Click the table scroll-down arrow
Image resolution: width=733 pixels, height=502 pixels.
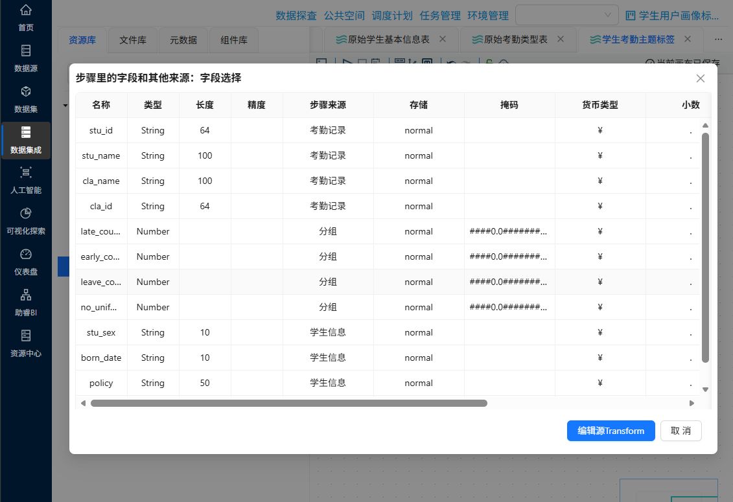[705, 389]
